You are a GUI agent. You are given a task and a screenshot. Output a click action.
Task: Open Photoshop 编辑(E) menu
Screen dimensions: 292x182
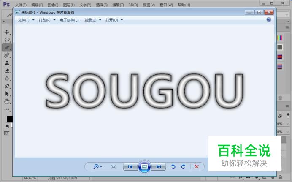[x=37, y=5]
